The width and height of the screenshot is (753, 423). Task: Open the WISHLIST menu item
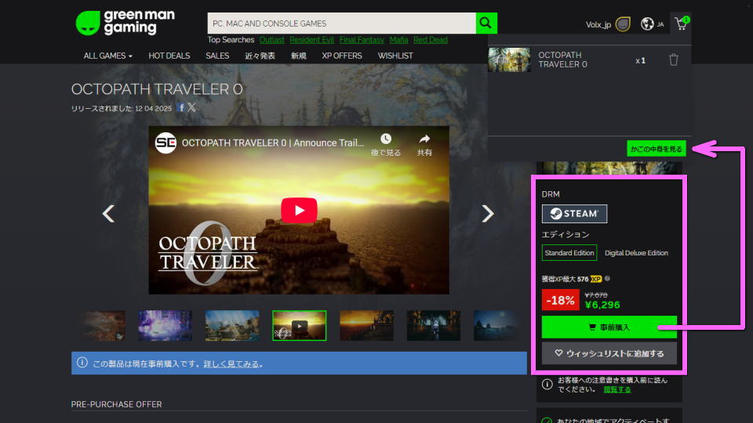click(x=395, y=56)
